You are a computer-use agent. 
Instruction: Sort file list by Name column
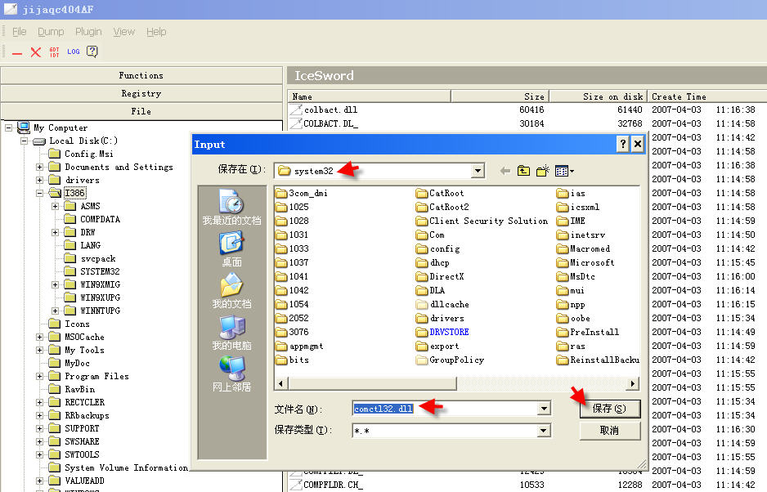370,96
